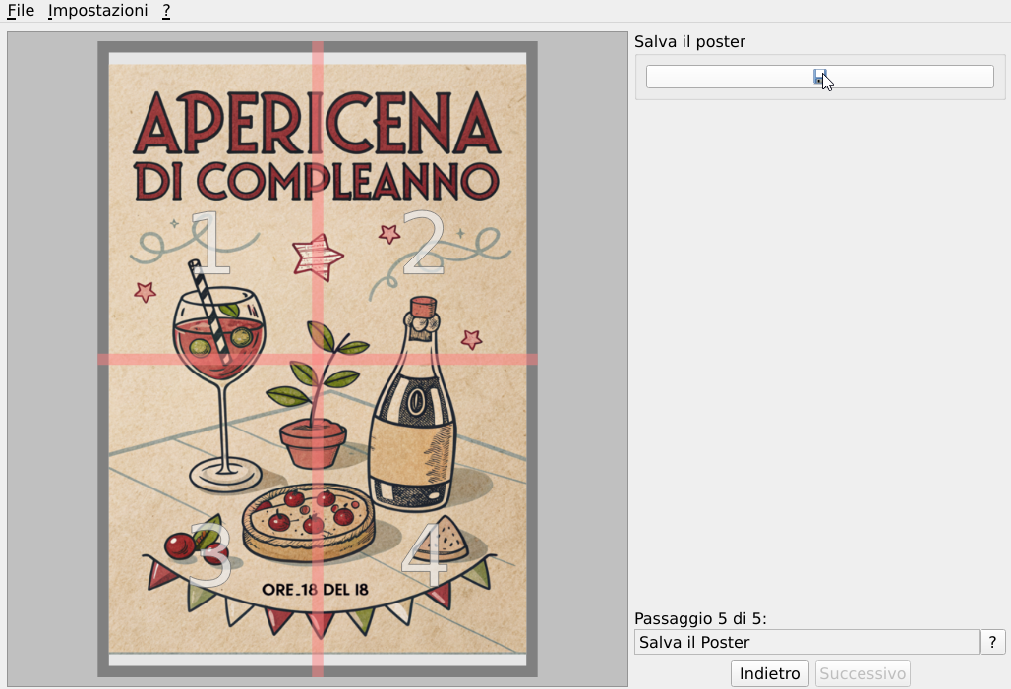Screen dimensions: 1011x689
Task: Click the 'Salva il poster' heading label
Action: 689,41
